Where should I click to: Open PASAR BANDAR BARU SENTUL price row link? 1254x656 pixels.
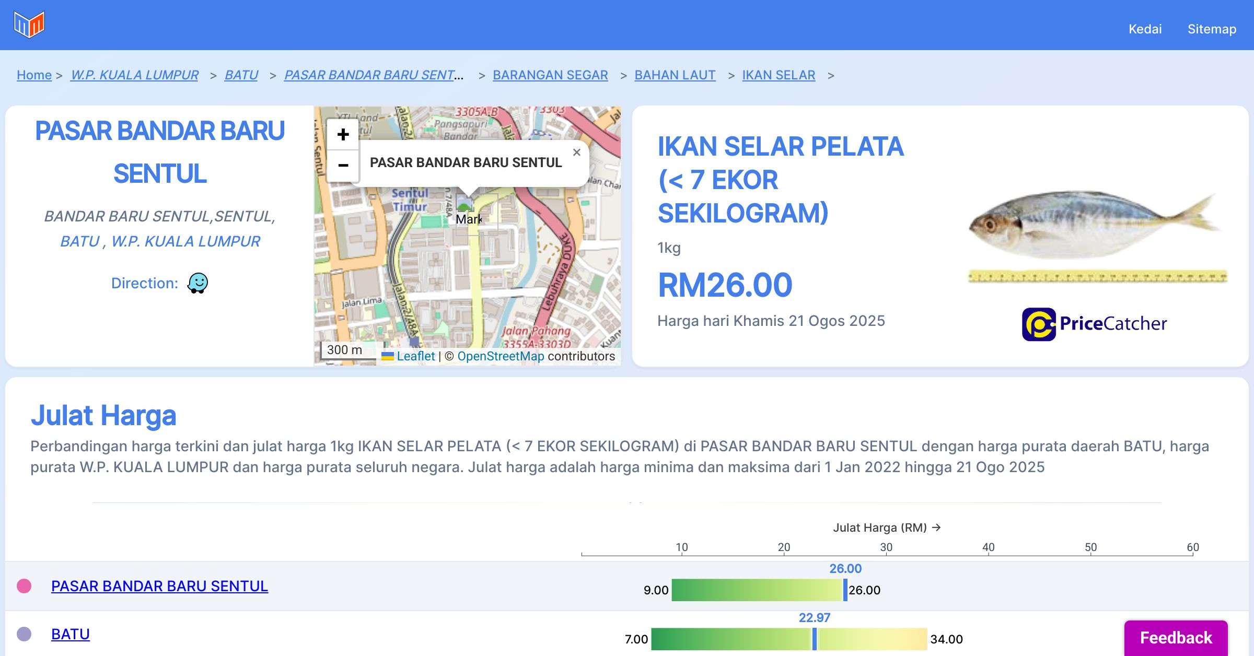(x=159, y=586)
